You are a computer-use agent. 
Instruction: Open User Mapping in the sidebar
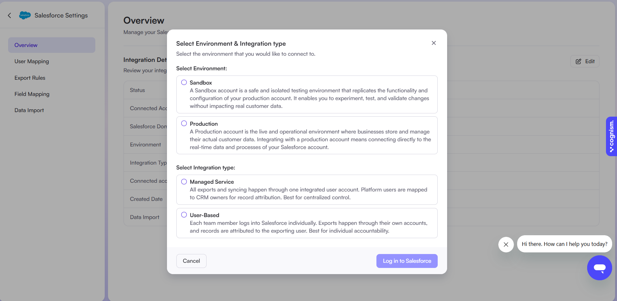(x=32, y=61)
